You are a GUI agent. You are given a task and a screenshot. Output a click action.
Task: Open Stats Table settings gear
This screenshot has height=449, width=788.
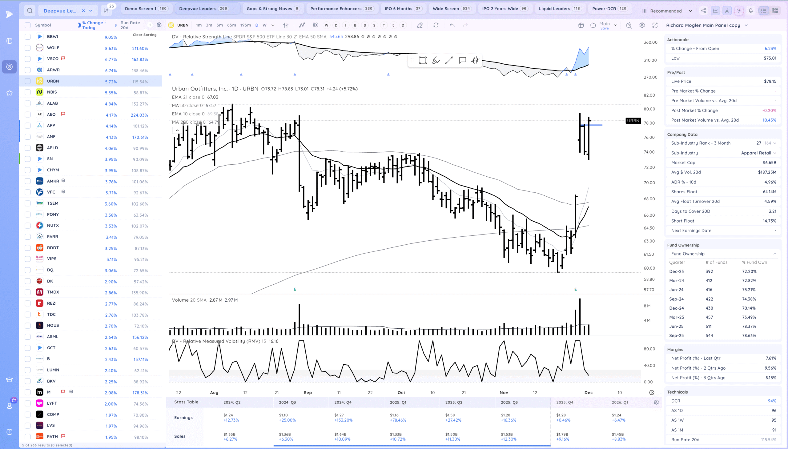(656, 402)
